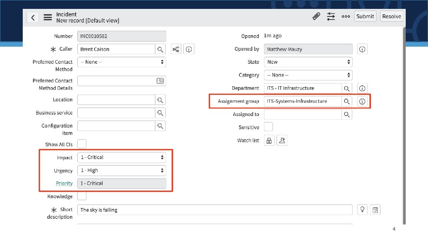Open the Impact dropdown
This screenshot has height=240, width=428.
[121, 157]
